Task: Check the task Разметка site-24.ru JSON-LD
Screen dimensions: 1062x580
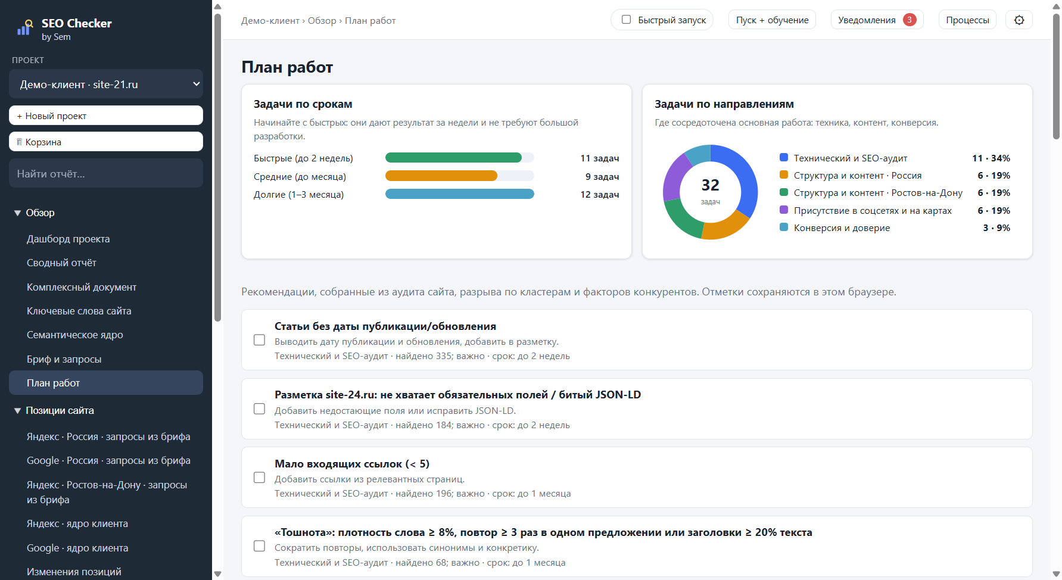Action: [259, 409]
